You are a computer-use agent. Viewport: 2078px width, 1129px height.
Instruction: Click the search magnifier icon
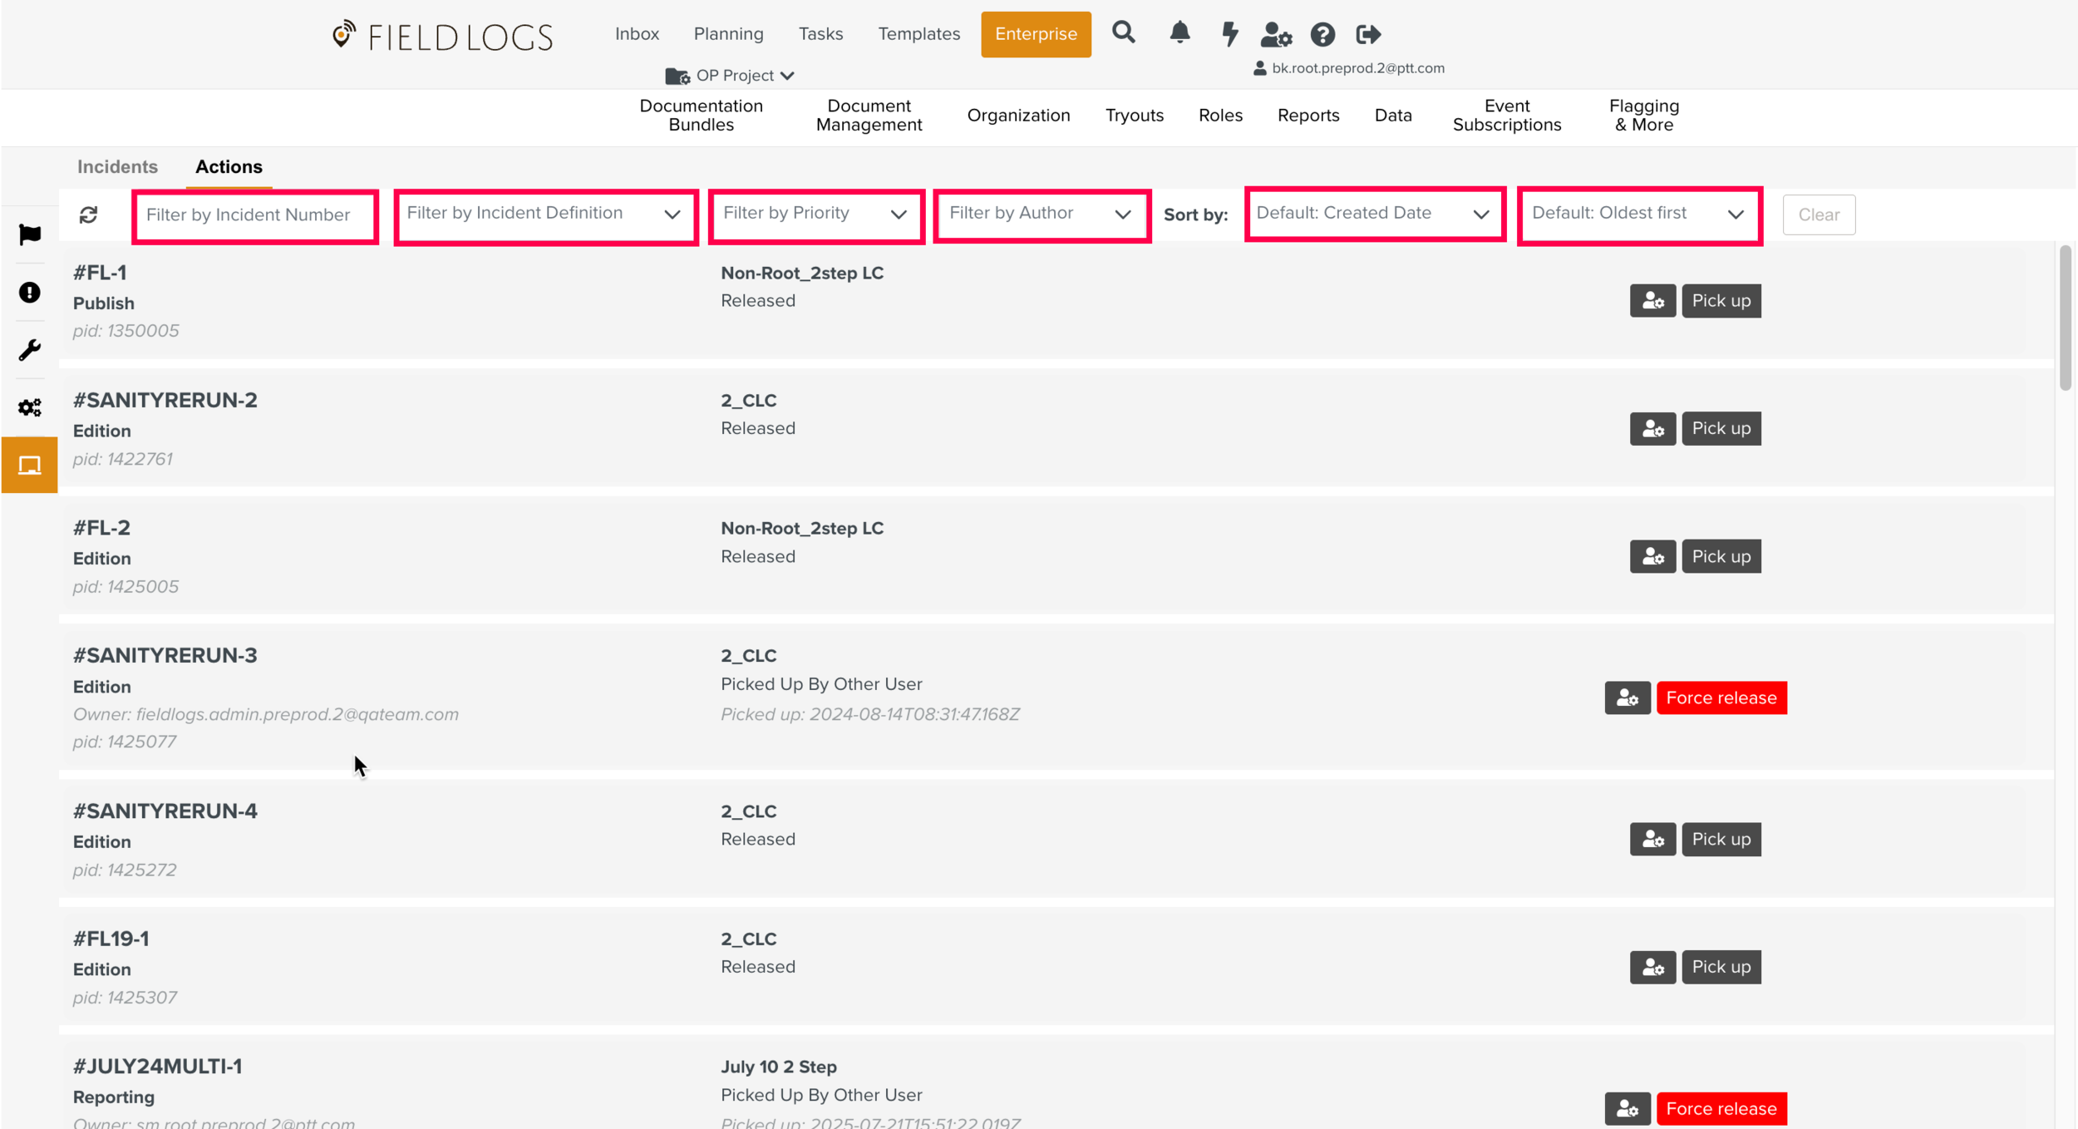point(1123,33)
